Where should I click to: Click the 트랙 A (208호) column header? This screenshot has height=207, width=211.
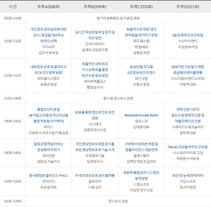pos(48,6)
